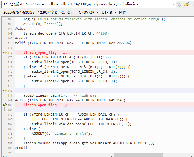Click line number 170 in the gutter
This screenshot has height=157, width=194.
coord(10,43)
